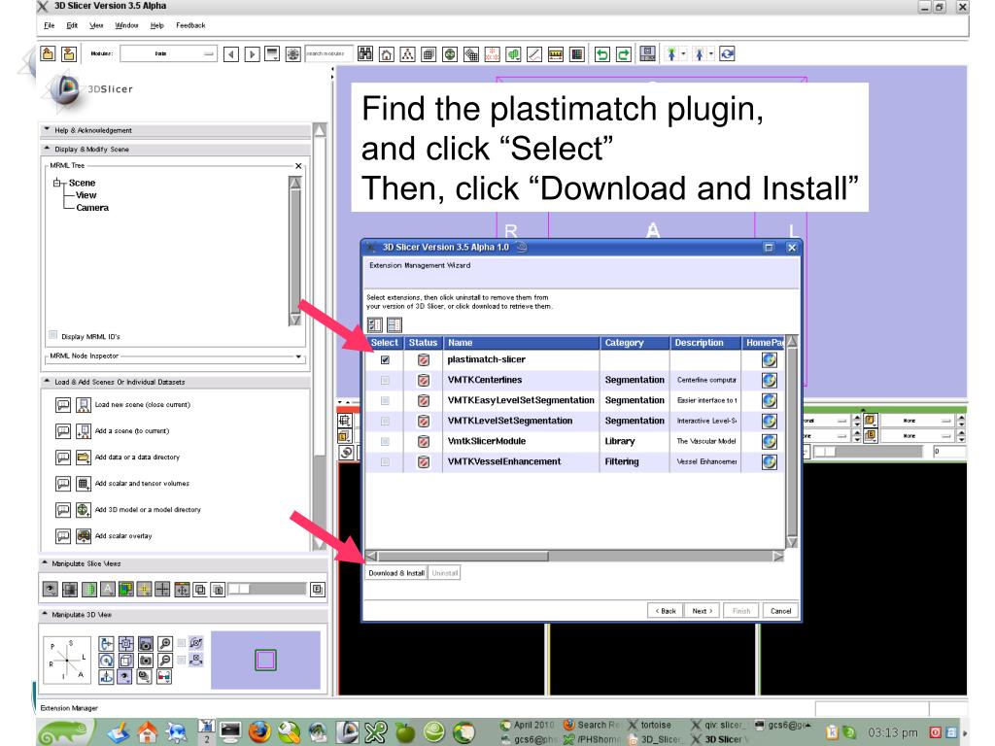Open the Edit menu
The height and width of the screenshot is (746, 995).
[72, 25]
